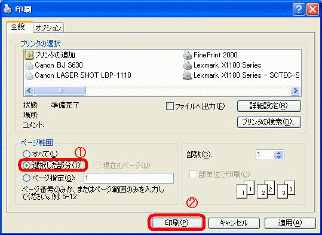Screen dimensions: 322x235
Task: Click the printer icon in the title bar
Action: tap(7, 10)
